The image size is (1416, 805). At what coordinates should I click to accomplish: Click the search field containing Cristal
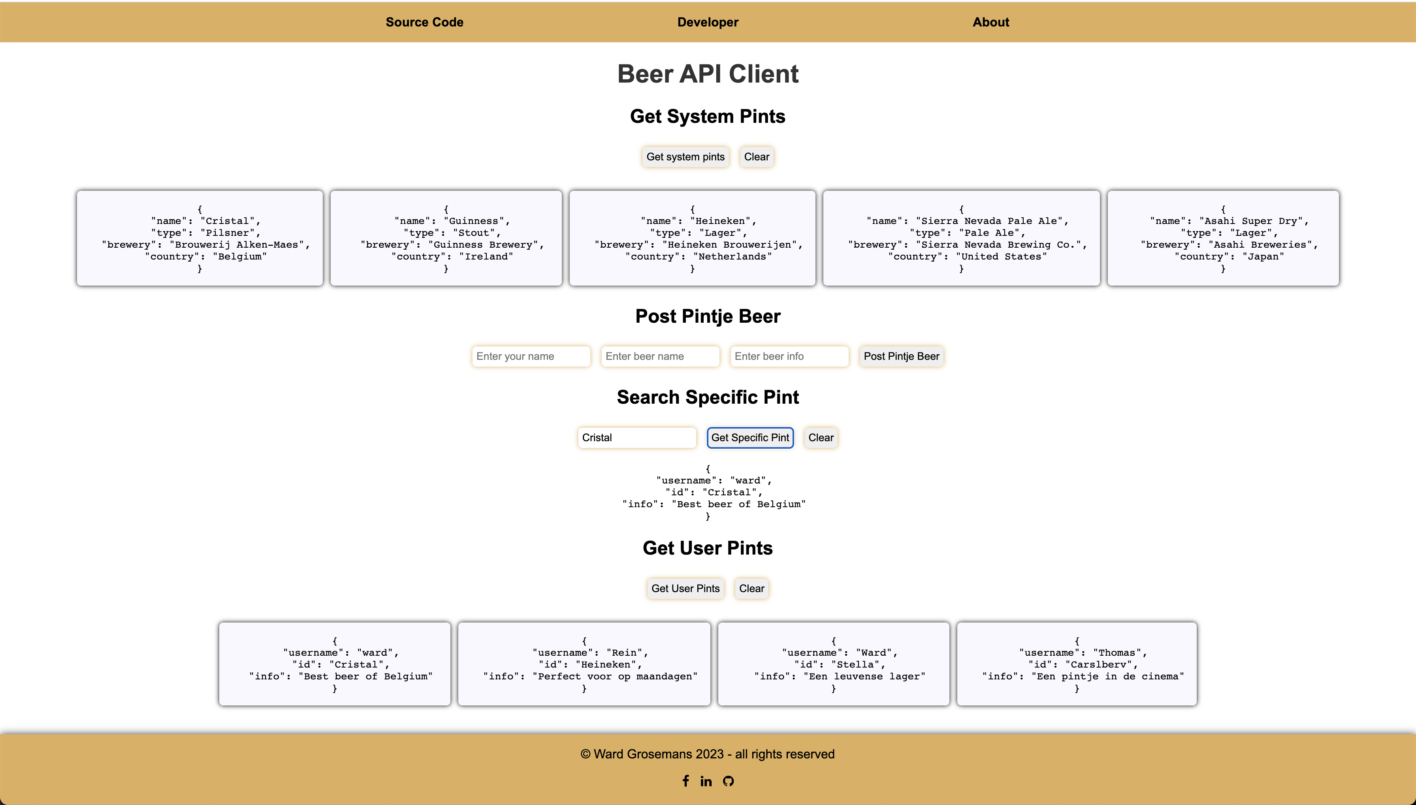[x=636, y=437]
